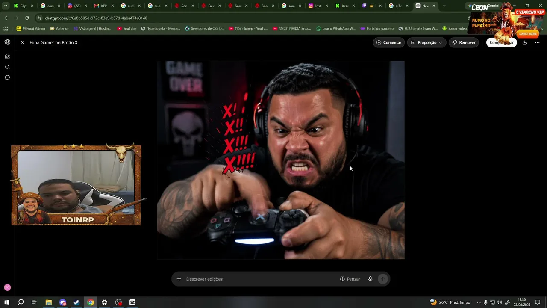Go back in browser history
Image resolution: width=547 pixels, height=308 pixels.
[x=6, y=18]
